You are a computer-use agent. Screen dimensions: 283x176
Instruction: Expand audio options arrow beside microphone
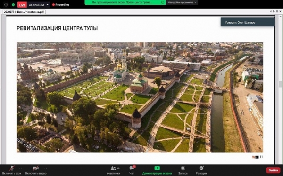[x=20, y=168]
